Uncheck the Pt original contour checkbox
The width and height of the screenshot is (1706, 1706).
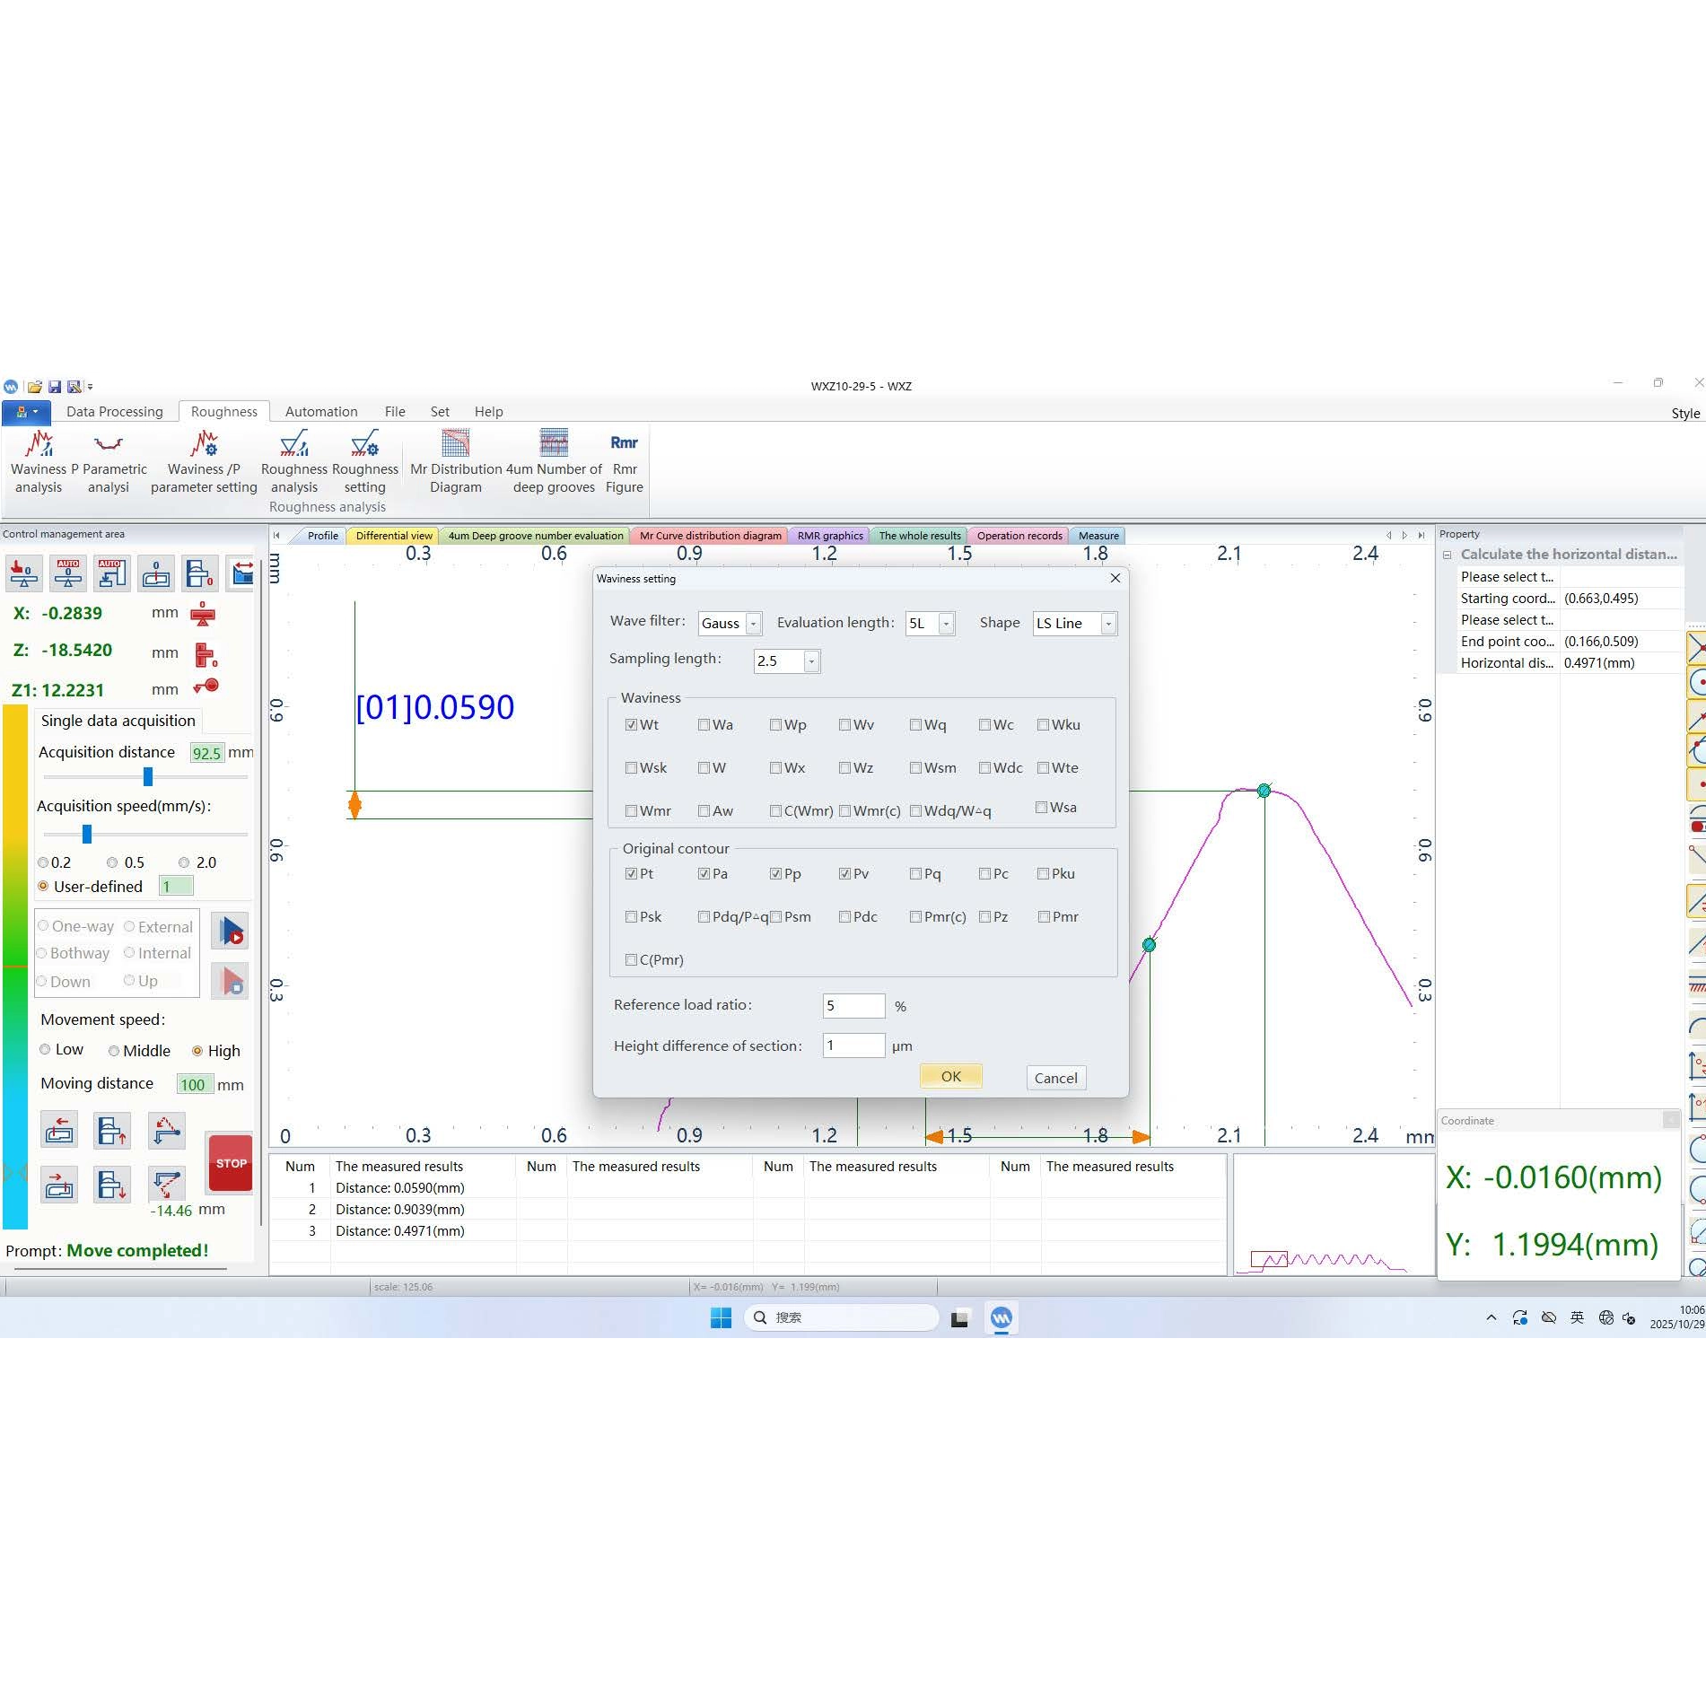tap(632, 874)
